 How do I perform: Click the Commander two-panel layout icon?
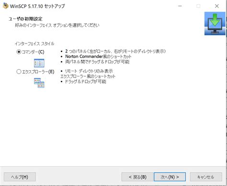(39, 63)
